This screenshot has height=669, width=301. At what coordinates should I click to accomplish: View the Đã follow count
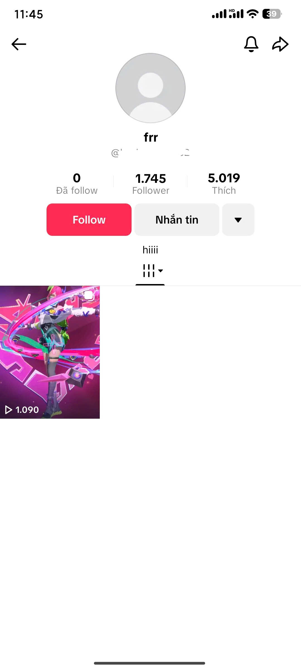[x=77, y=184]
